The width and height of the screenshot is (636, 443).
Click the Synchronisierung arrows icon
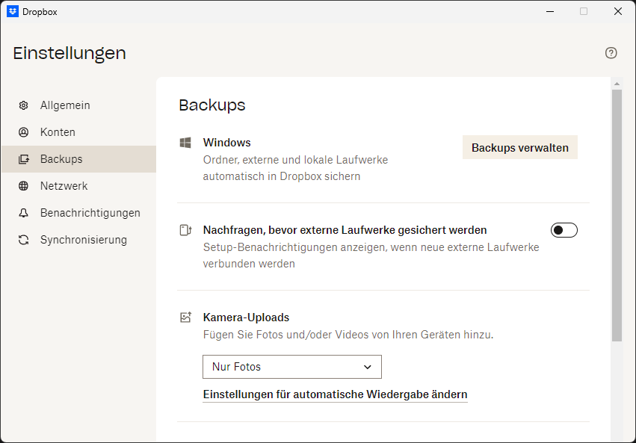click(x=24, y=240)
